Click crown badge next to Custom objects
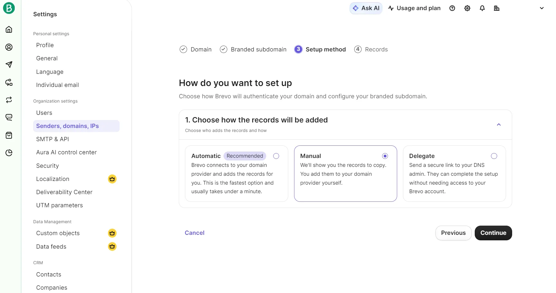556x293 pixels. (112, 233)
